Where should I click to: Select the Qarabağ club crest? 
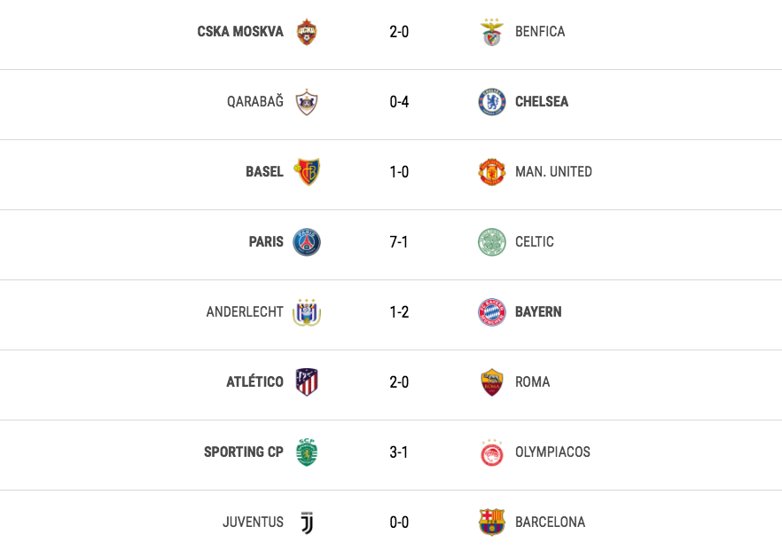(307, 102)
